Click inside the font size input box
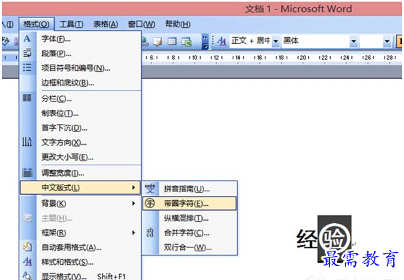The width and height of the screenshot is (404, 280). pos(371,41)
